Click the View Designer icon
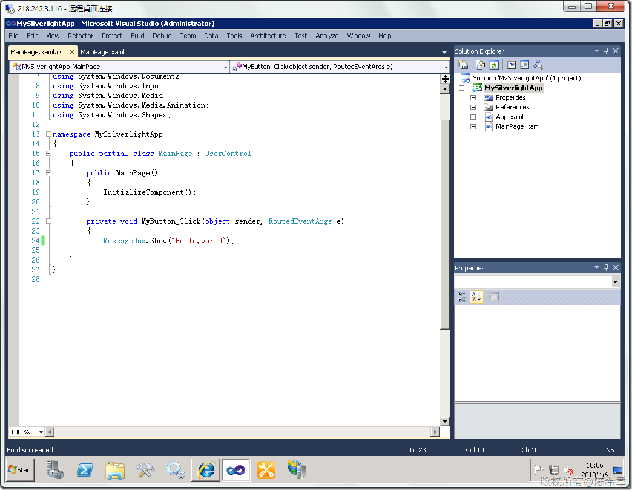The width and height of the screenshot is (632, 490). click(x=524, y=65)
